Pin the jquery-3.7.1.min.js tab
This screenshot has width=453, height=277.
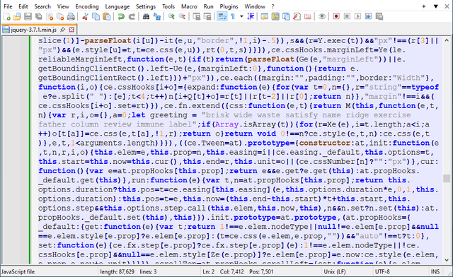62,30
